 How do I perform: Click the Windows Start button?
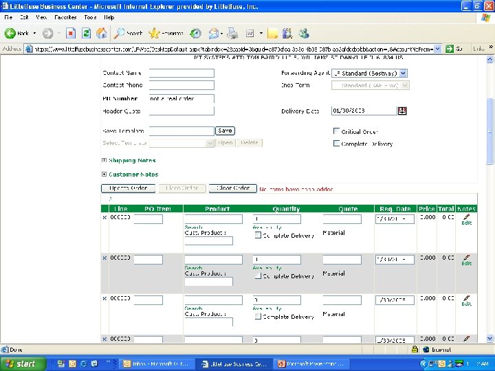pyautogui.click(x=23, y=363)
